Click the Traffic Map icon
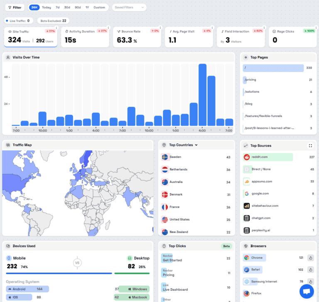 (x=8, y=145)
